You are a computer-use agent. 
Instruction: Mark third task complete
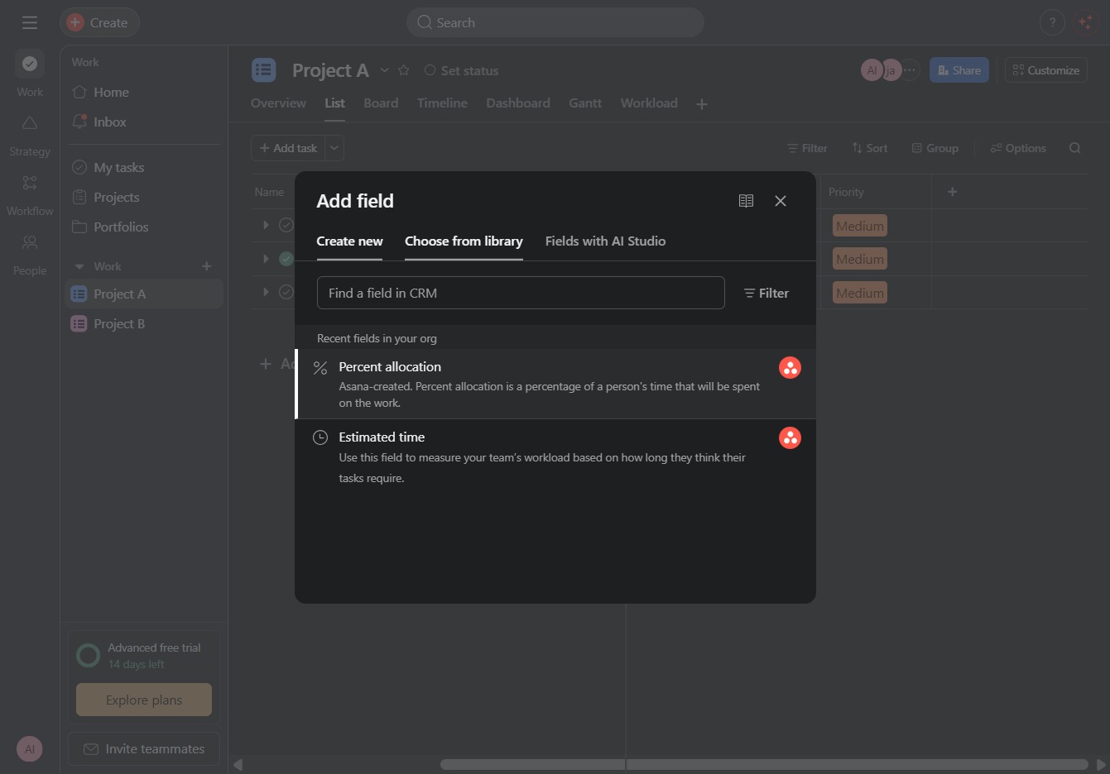(286, 292)
